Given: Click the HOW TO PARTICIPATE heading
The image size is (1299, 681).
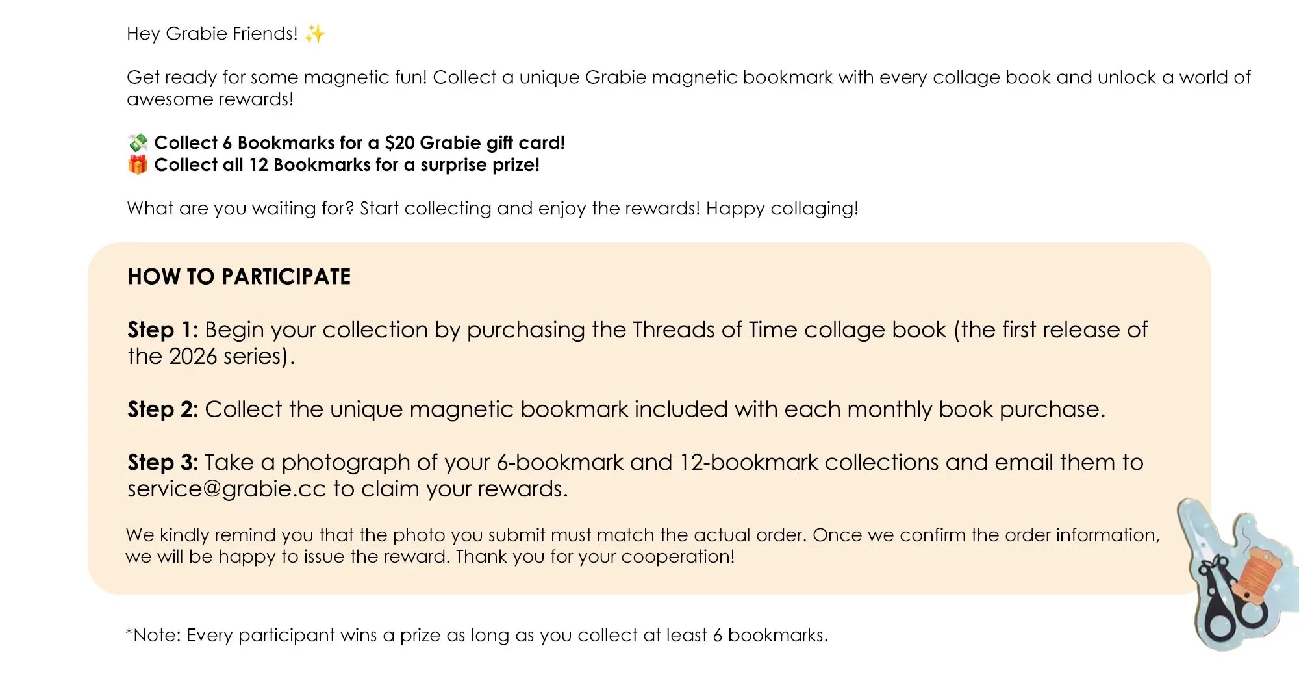Looking at the screenshot, I should point(239,277).
